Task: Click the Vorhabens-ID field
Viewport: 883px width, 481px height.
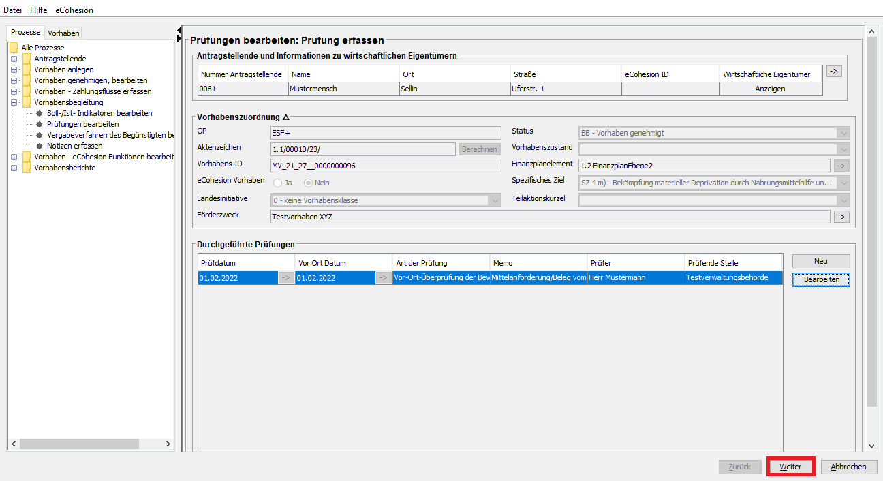Action: click(385, 166)
